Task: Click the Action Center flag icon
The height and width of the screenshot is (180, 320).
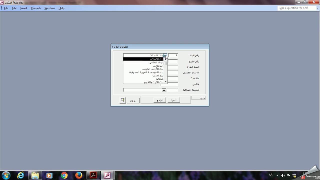Action: click(288, 175)
